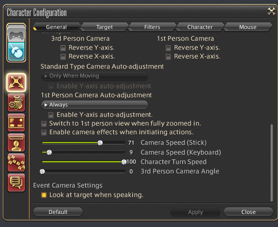Switch to the Target tab
The width and height of the screenshot is (278, 227).
coord(104,27)
